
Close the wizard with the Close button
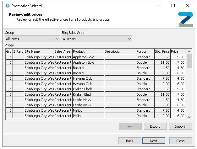point(180,141)
